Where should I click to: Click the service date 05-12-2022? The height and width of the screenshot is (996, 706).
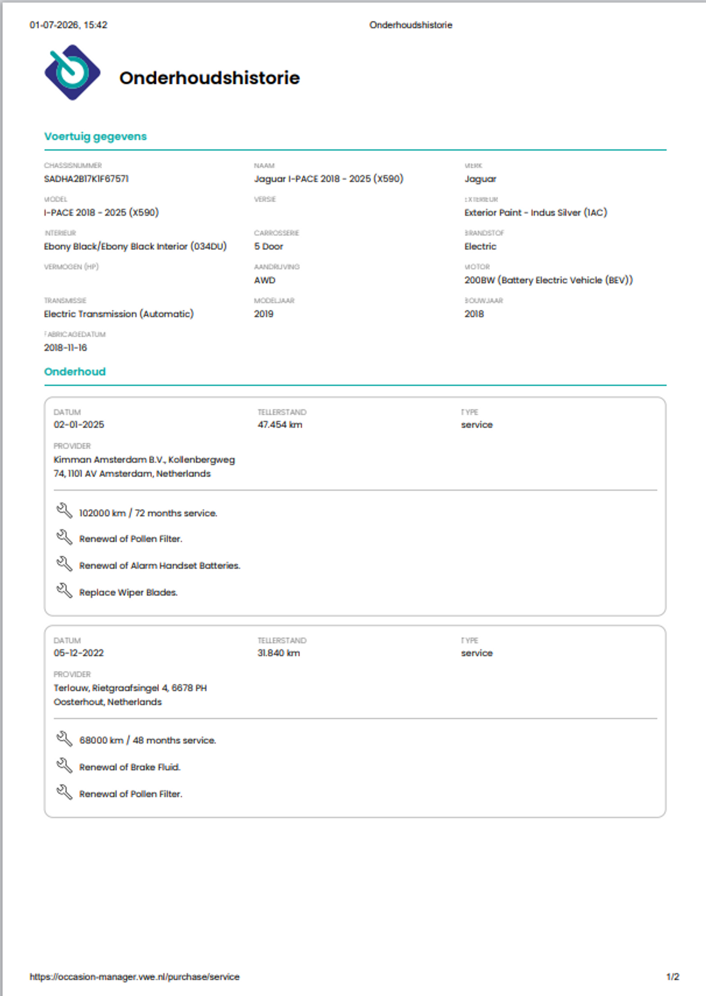click(79, 653)
